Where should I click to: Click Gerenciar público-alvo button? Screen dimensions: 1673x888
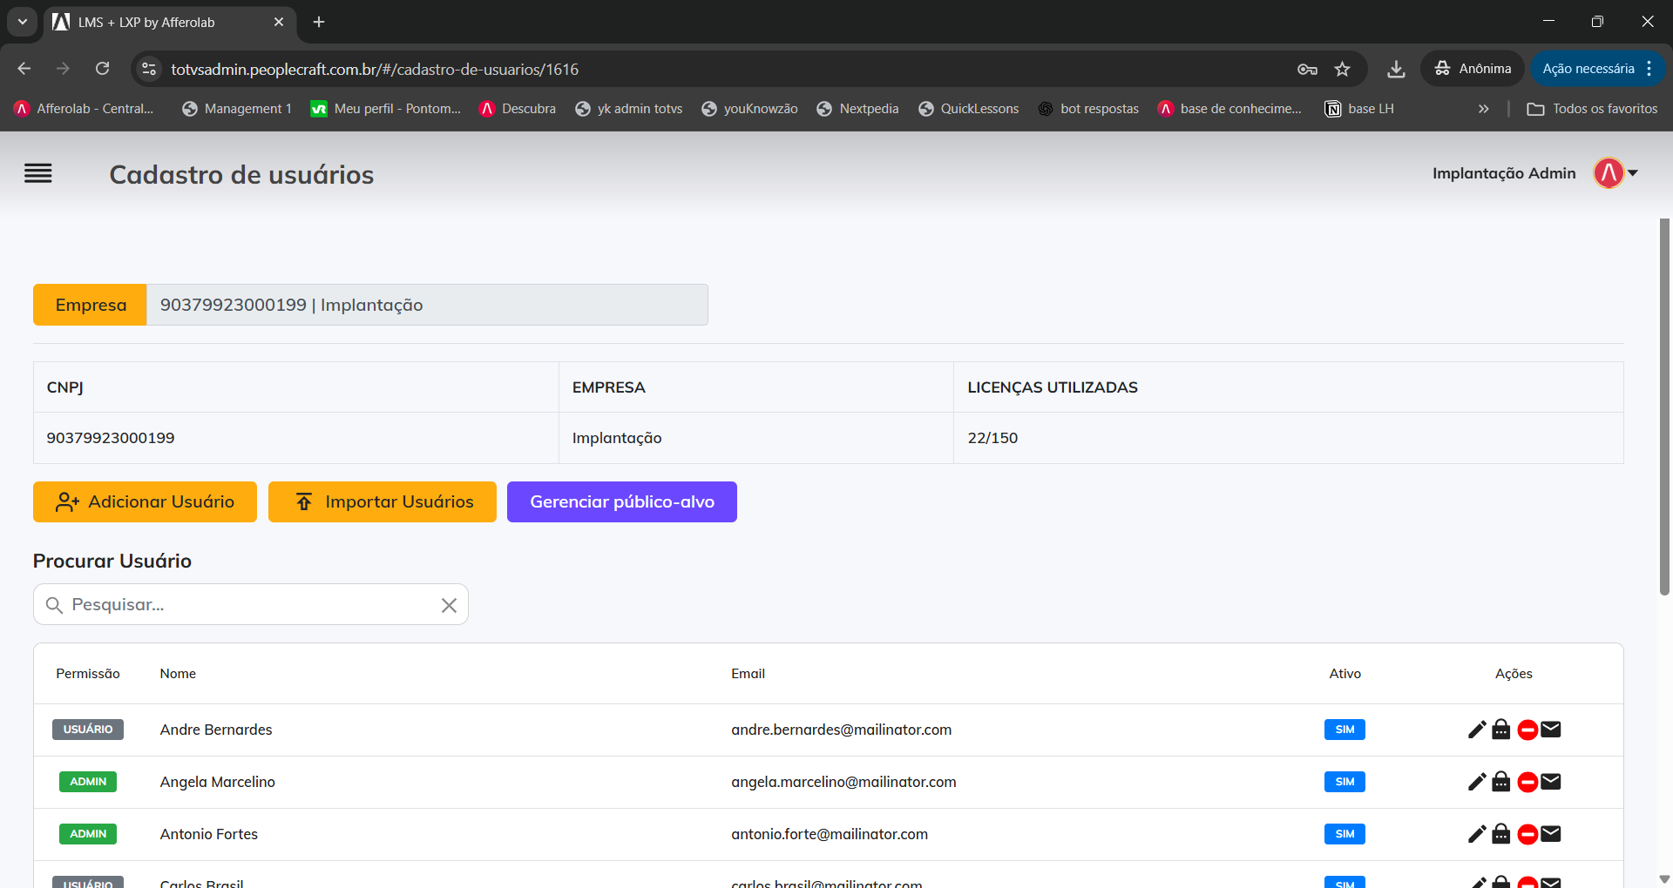point(622,501)
